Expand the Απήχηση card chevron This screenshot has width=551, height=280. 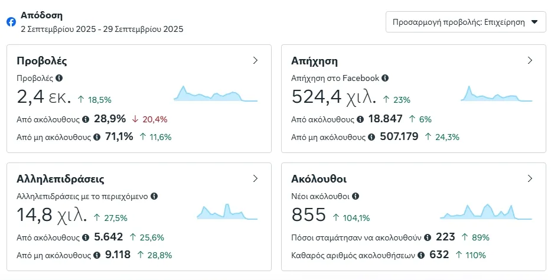[x=530, y=60]
